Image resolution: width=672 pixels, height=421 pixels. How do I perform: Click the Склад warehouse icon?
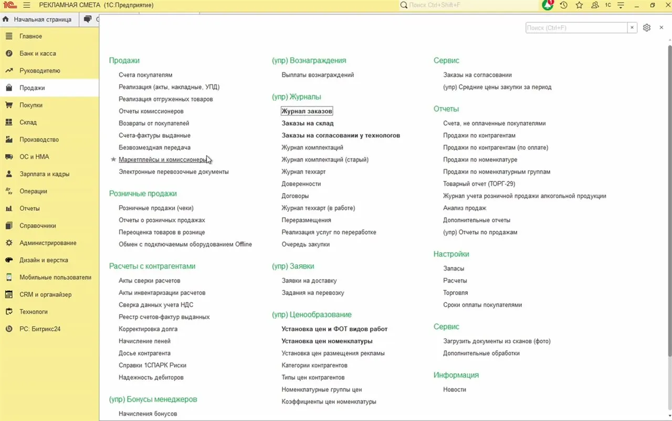coord(9,123)
